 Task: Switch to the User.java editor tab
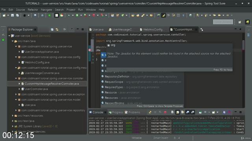[96, 30]
